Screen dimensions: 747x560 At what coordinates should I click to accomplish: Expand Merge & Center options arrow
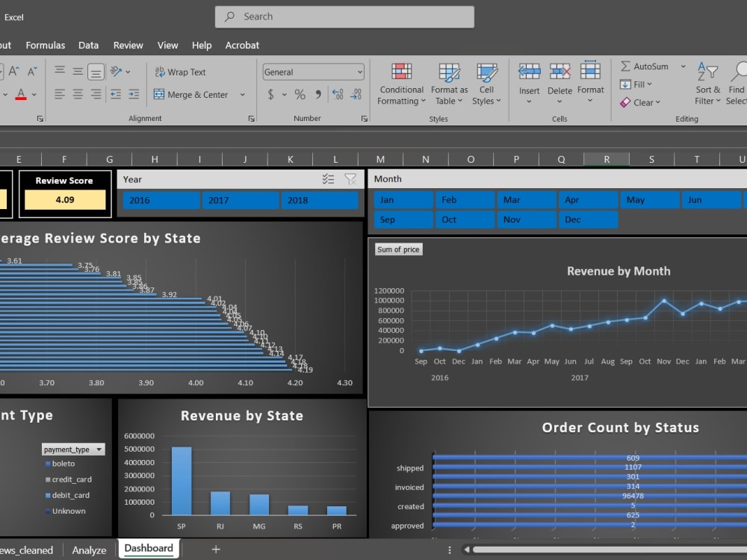[x=243, y=94]
